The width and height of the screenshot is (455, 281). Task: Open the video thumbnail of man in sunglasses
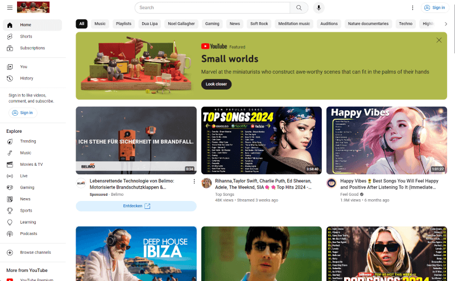tap(262, 254)
